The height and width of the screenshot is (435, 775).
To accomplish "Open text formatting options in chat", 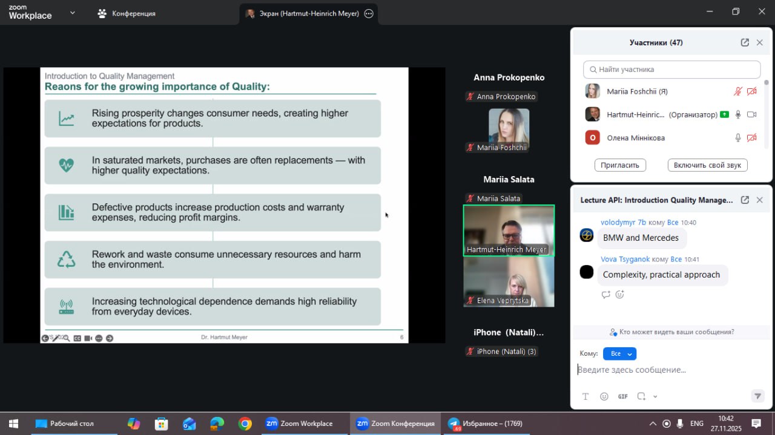I will click(x=585, y=396).
